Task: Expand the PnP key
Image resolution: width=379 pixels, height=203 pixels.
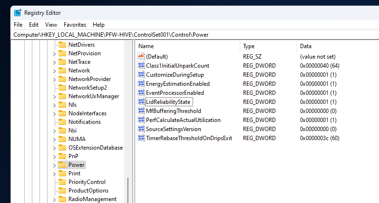Action: tap(54, 157)
